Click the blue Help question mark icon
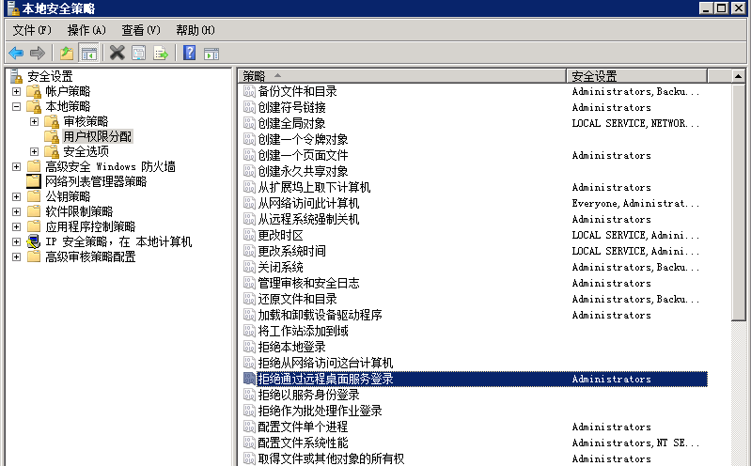This screenshot has width=751, height=466. pos(190,53)
